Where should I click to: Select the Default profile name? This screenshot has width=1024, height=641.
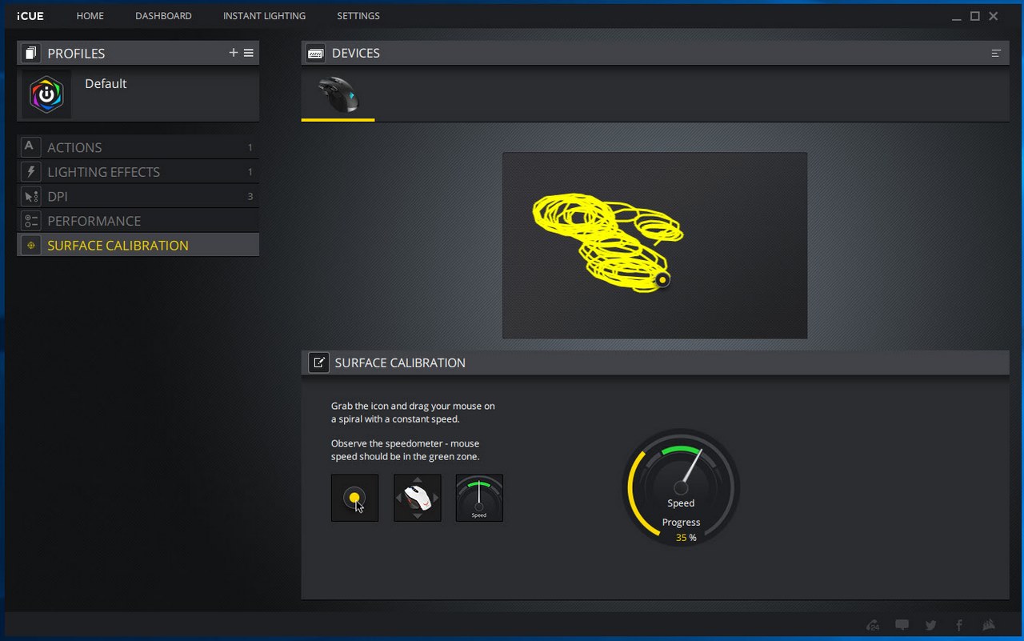pos(106,83)
